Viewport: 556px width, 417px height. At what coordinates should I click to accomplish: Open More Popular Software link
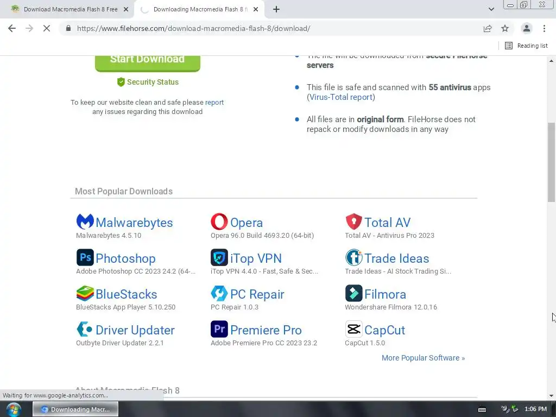[x=423, y=358]
